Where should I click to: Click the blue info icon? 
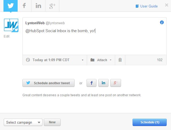coord(162,22)
